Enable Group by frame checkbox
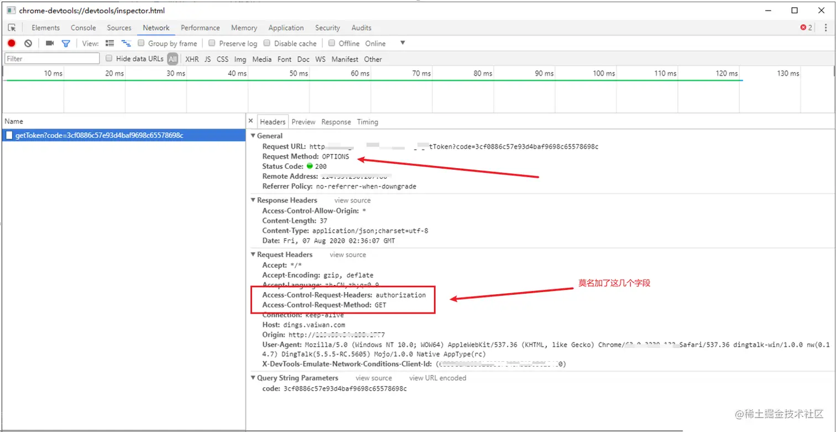The image size is (836, 432). point(141,43)
